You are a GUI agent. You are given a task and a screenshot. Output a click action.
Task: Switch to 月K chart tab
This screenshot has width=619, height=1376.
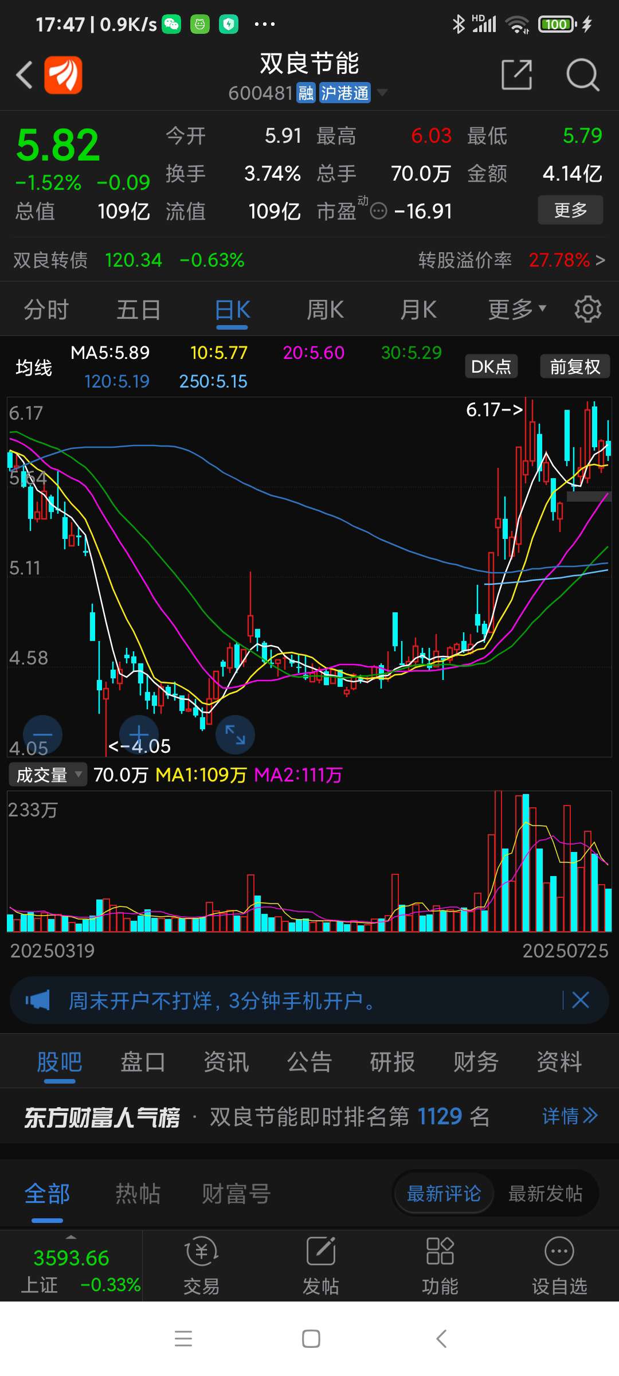point(418,310)
